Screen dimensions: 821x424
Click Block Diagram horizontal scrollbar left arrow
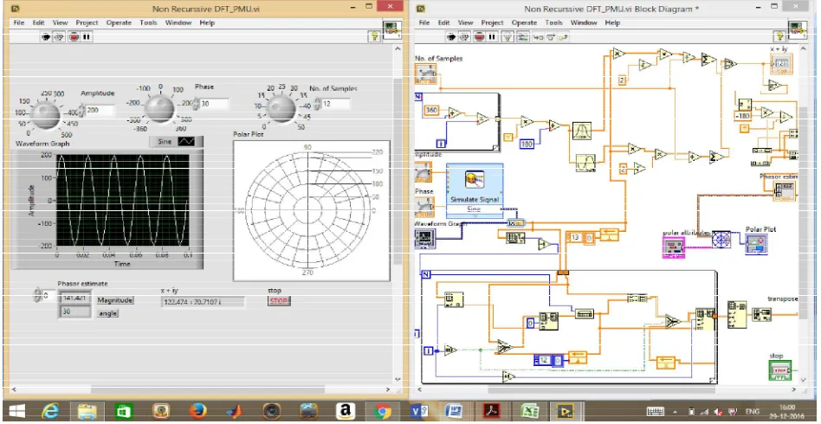[419, 390]
